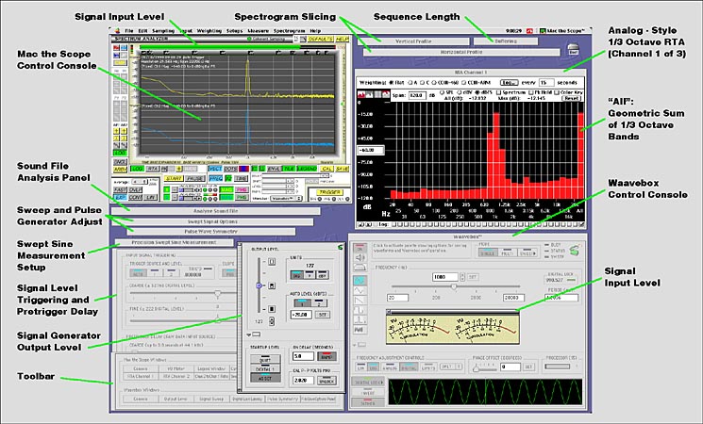Open the Setups menu
Image resolution: width=703 pixels, height=424 pixels.
(234, 31)
